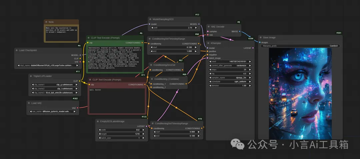
Task: Collapse the Load VAE node title dot
Action: tap(29, 103)
